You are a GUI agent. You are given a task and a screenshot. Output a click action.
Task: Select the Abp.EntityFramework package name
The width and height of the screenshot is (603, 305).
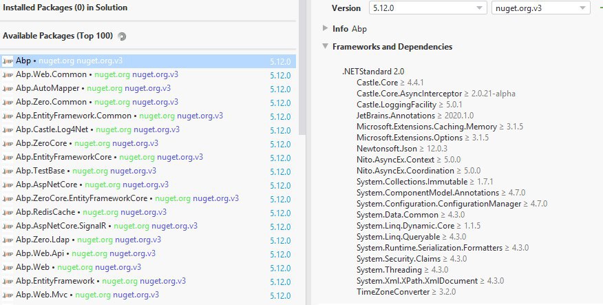tap(55, 281)
